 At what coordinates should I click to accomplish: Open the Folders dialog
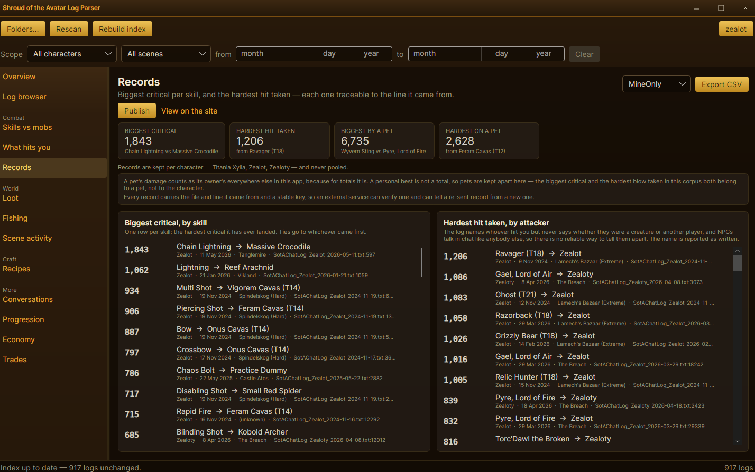click(23, 29)
